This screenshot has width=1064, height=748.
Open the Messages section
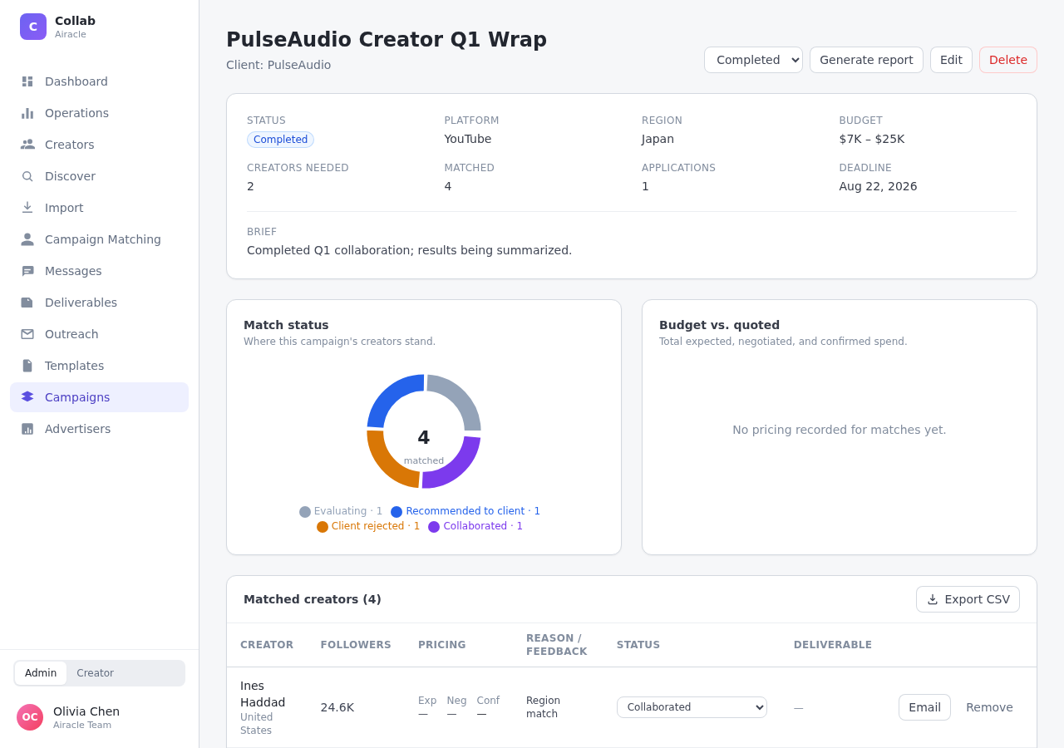pyautogui.click(x=100, y=271)
